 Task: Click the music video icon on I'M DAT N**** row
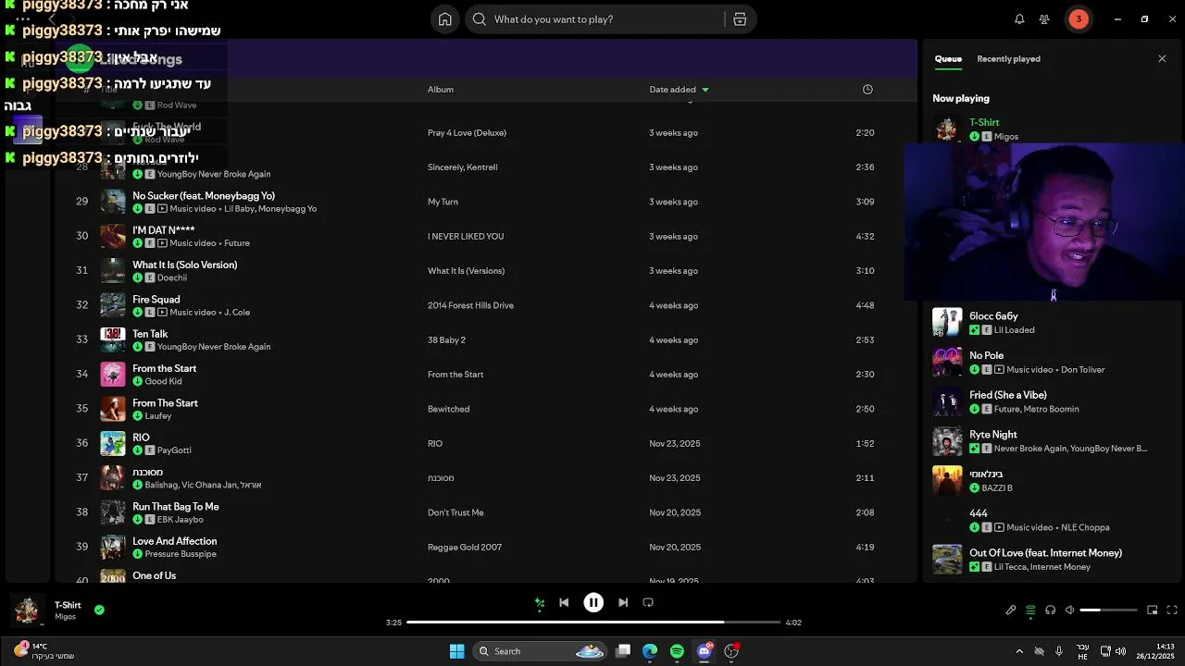coord(162,243)
